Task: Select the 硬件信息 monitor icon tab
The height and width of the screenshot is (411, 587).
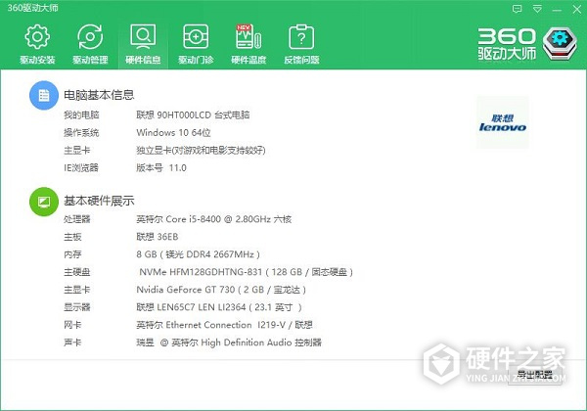Action: pos(143,44)
